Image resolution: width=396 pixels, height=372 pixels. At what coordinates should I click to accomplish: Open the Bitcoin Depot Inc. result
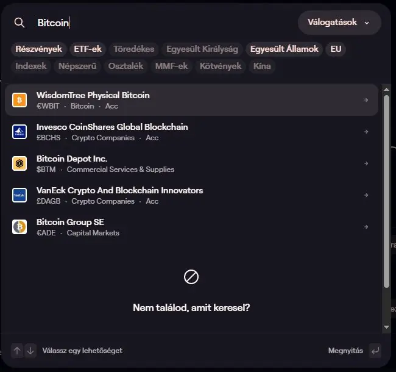[191, 163]
